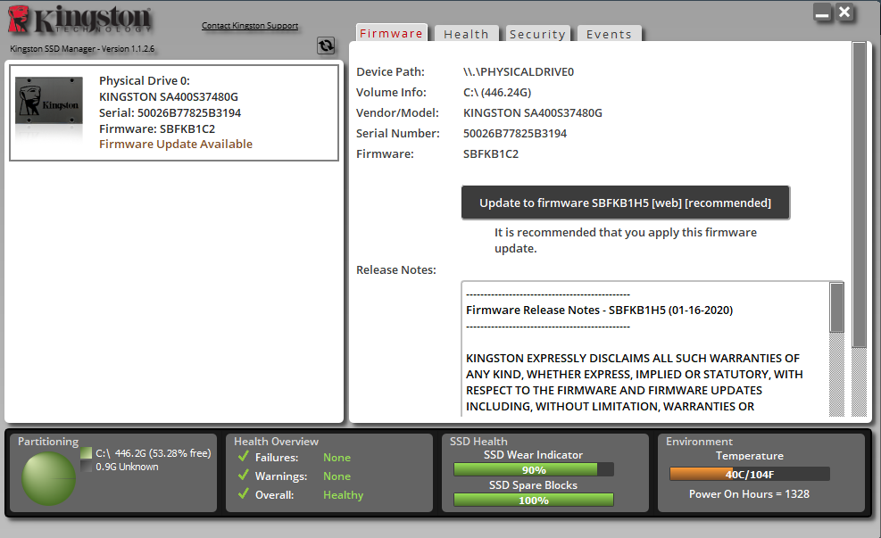This screenshot has height=538, width=881.
Task: Close the SSD Manager window
Action: pos(844,12)
